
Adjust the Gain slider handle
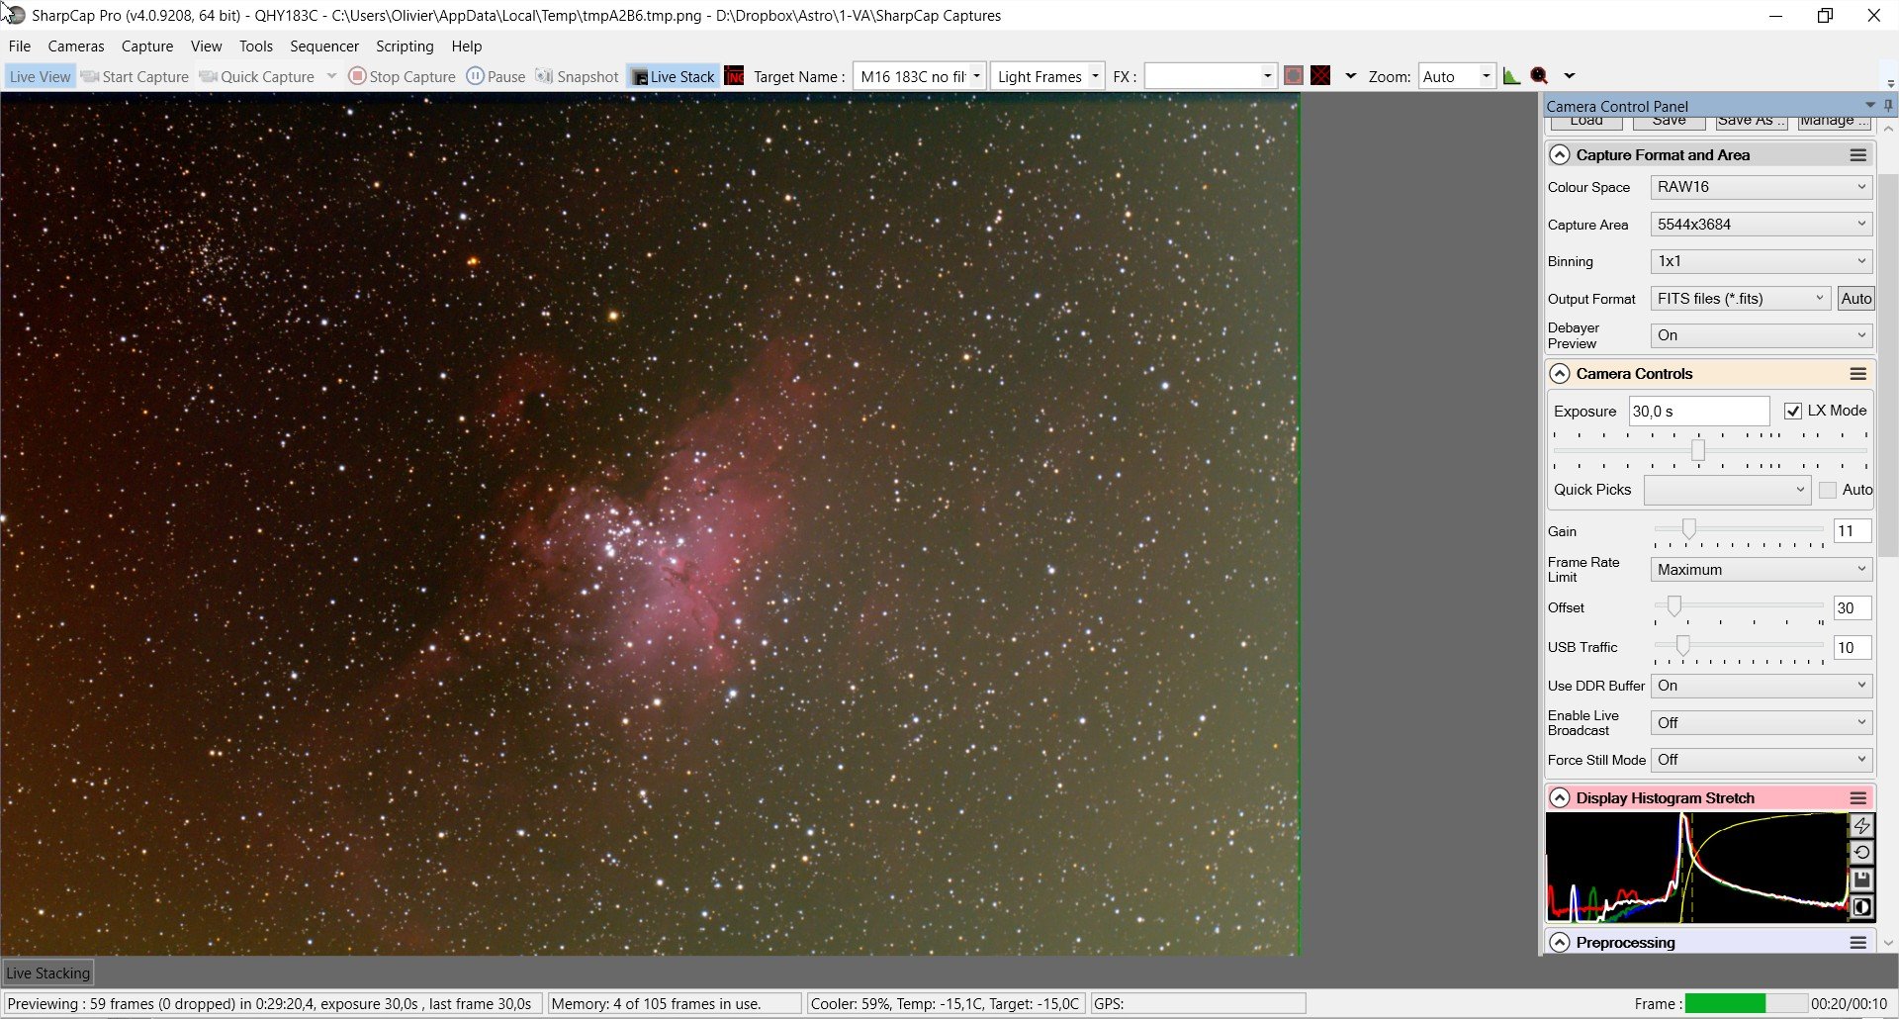point(1689,530)
